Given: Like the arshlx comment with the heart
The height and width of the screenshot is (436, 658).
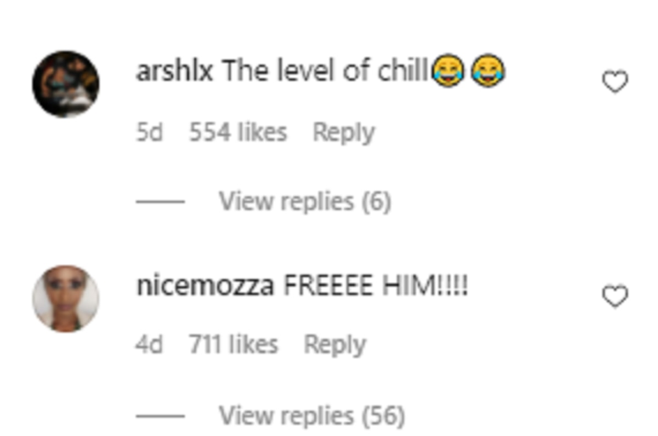Looking at the screenshot, I should pyautogui.click(x=615, y=82).
